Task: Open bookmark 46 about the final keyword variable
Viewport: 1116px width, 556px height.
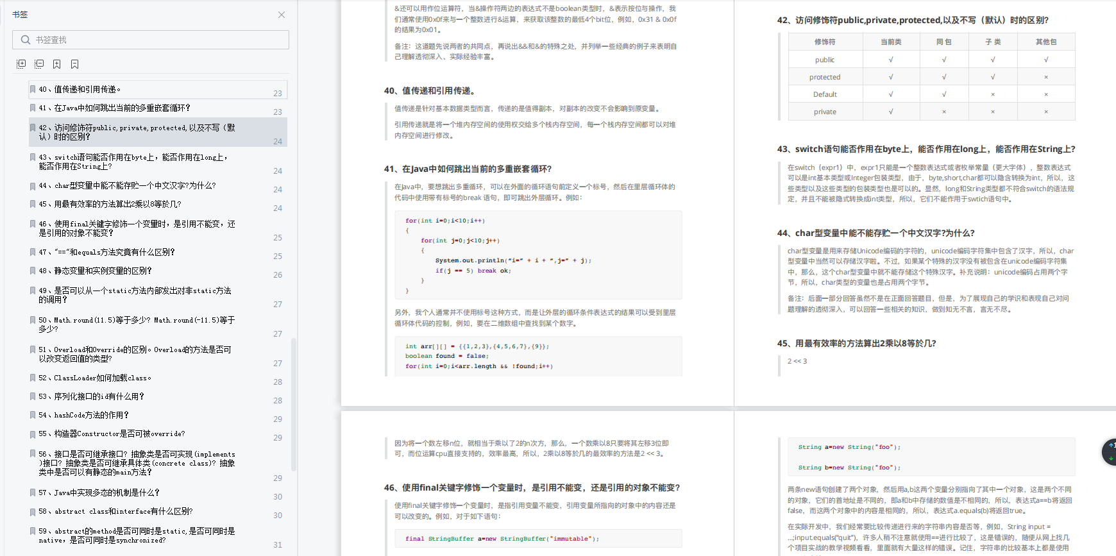Action: click(158, 228)
